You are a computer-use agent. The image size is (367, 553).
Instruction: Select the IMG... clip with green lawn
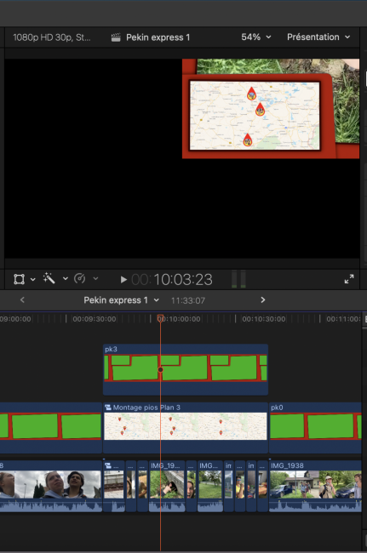pos(210,486)
